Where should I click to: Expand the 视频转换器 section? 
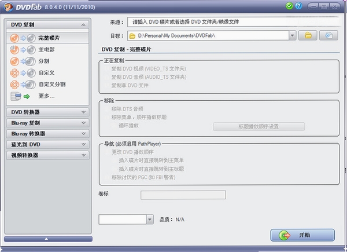pos(48,155)
